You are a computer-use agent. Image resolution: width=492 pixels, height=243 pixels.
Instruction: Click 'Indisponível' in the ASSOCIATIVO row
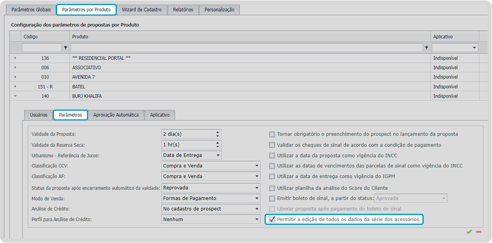(445, 67)
